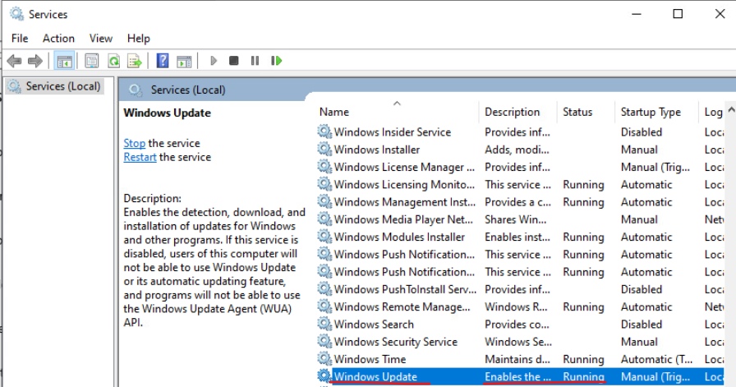Click gear icon of Windows Modules Installer
Image resolution: width=736 pixels, height=387 pixels.
coord(324,237)
